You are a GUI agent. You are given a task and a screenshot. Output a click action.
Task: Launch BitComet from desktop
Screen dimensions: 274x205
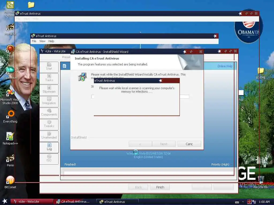coord(10,182)
